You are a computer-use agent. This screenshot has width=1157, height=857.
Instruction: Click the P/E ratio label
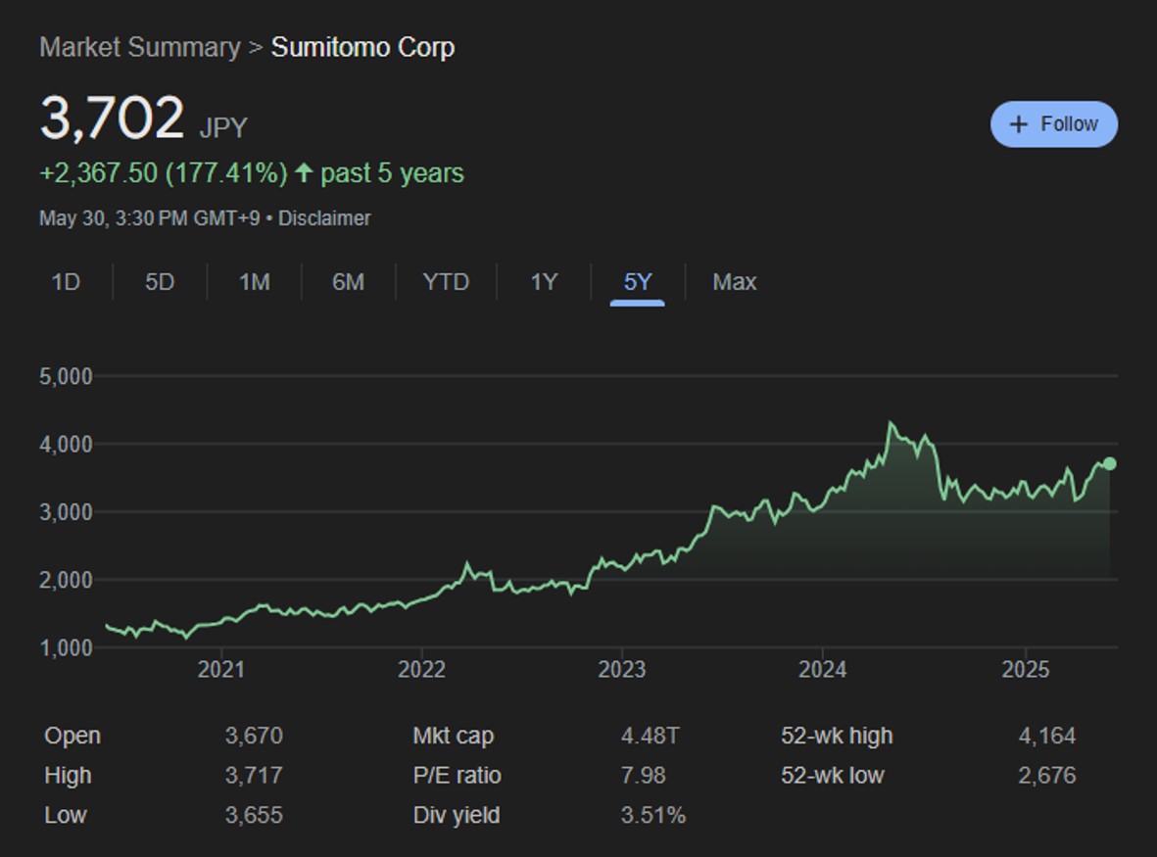coord(457,775)
